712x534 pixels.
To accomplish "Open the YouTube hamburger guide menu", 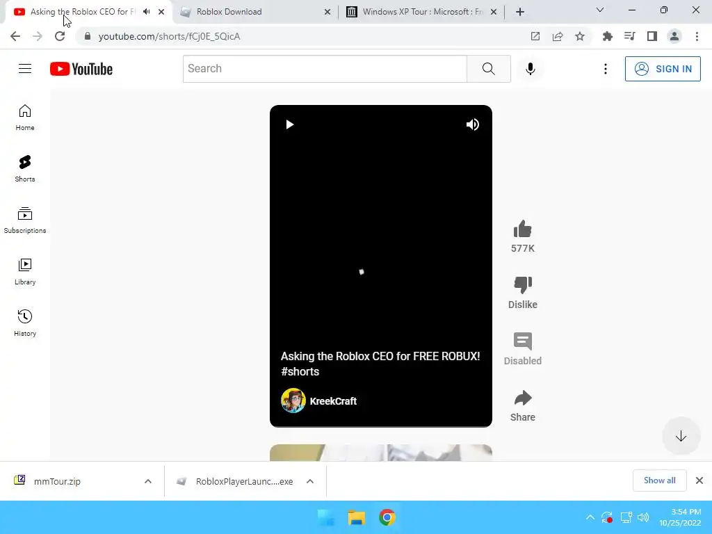I will coord(25,69).
